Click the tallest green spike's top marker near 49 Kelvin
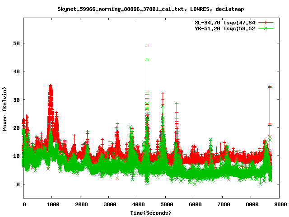The height and width of the screenshot is (217, 289). 147,45
